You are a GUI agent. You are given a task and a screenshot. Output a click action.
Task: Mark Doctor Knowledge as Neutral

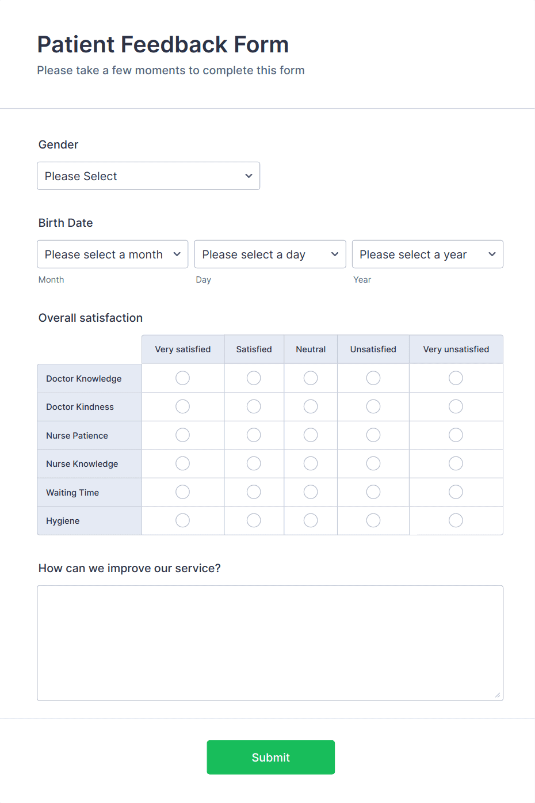pyautogui.click(x=310, y=378)
